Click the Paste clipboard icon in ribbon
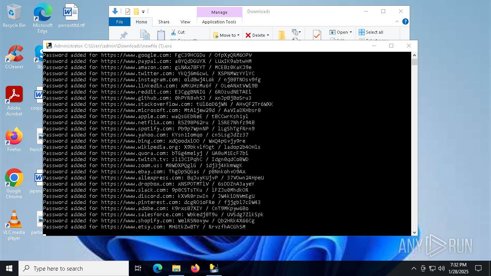The width and height of the screenshot is (491, 276). (x=161, y=35)
